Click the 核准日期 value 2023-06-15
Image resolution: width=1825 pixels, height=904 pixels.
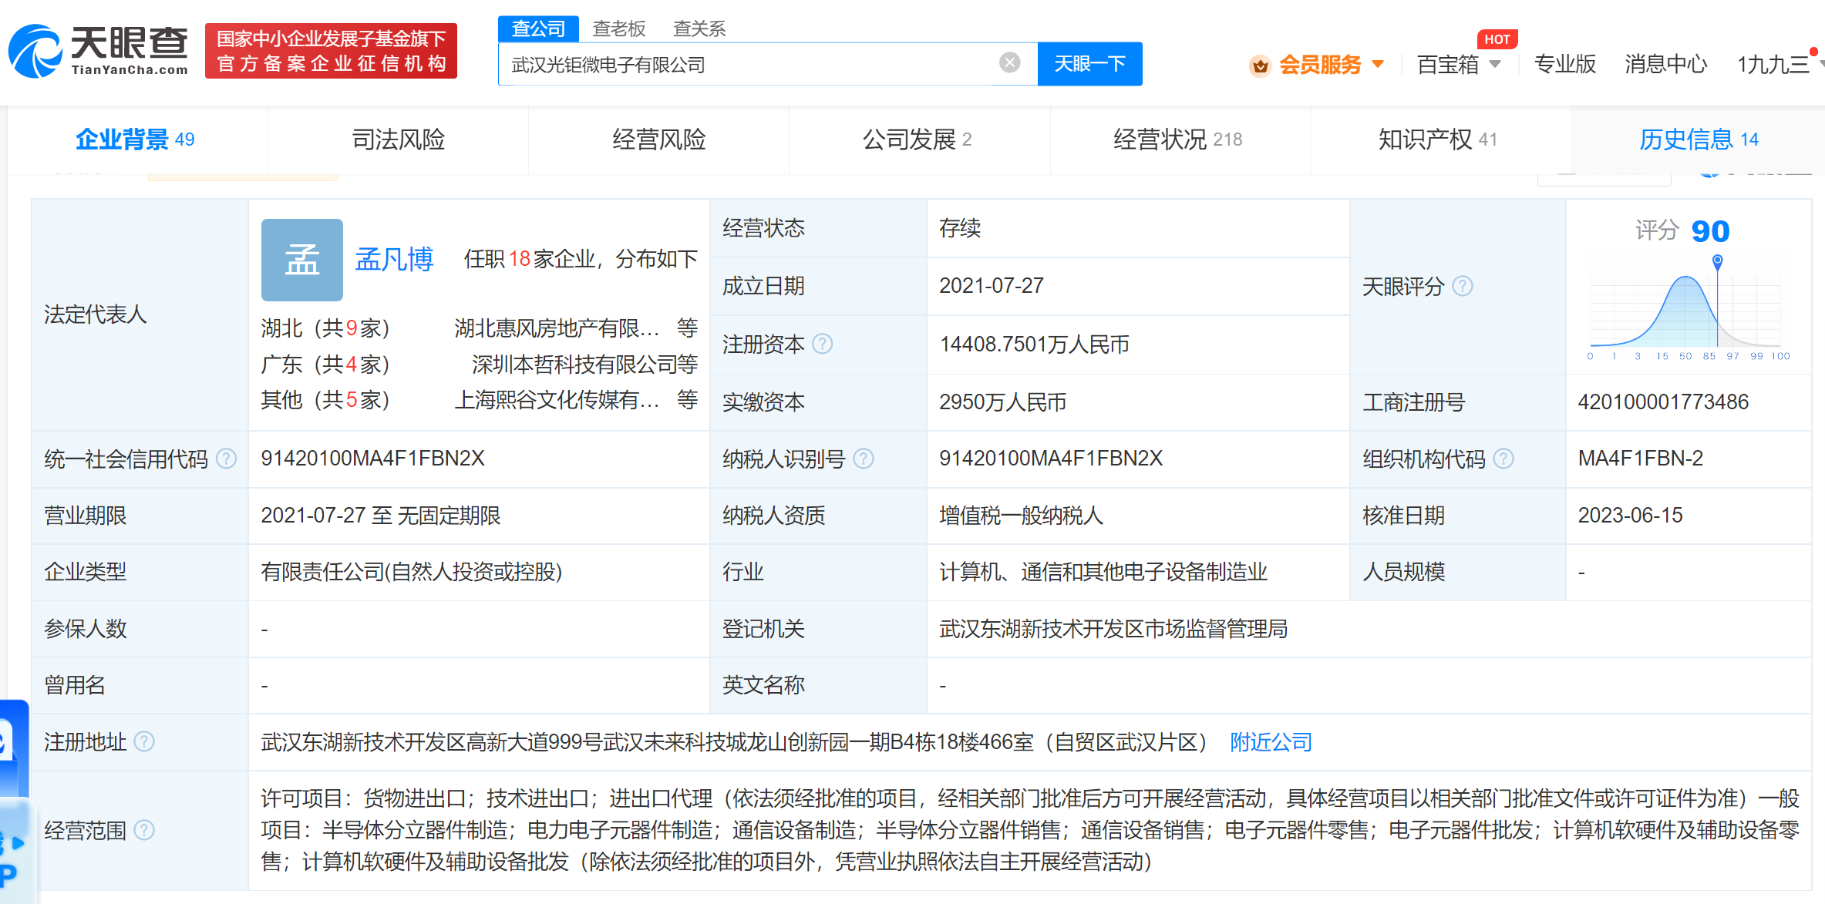1630,515
